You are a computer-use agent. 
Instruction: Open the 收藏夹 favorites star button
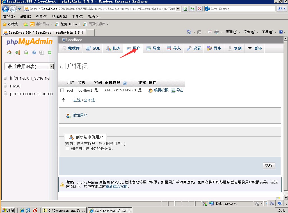click(x=10, y=24)
